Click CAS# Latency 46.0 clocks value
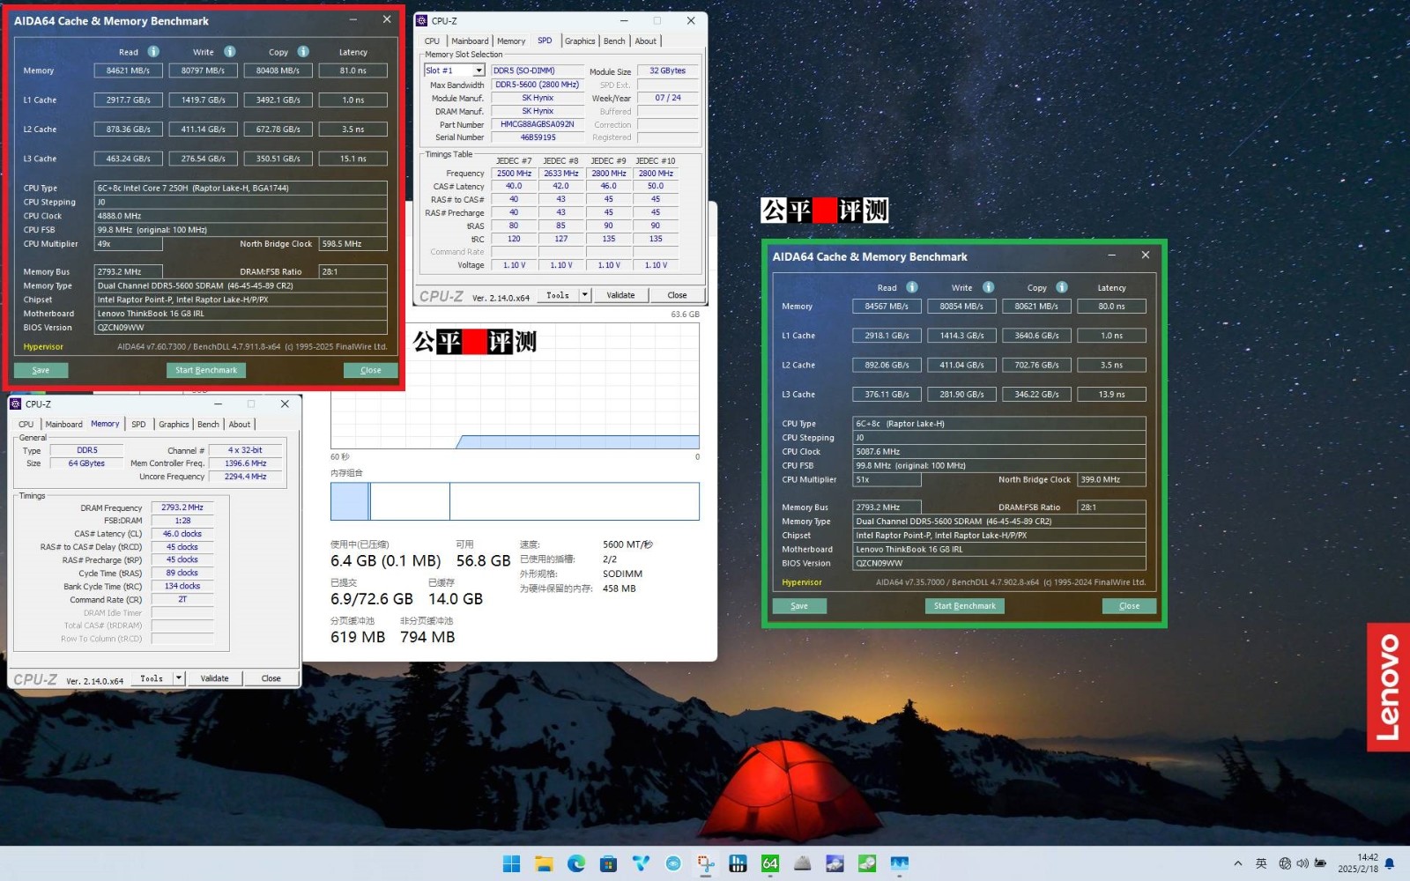This screenshot has width=1410, height=881. [x=182, y=533]
